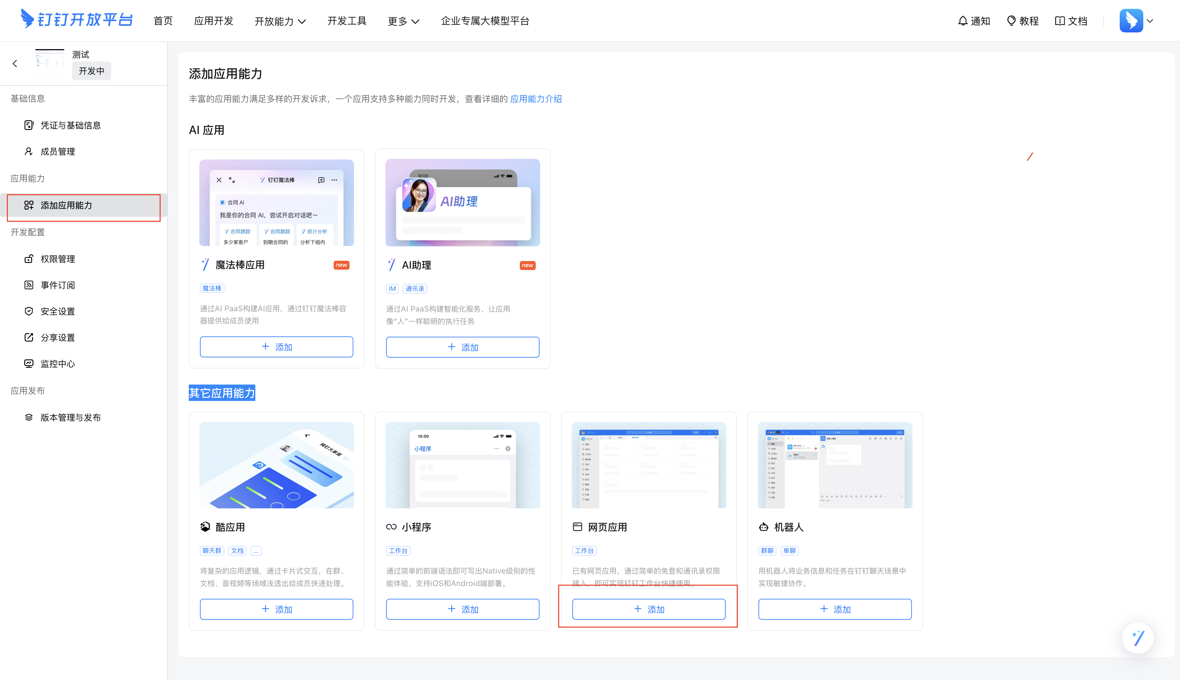Image resolution: width=1180 pixels, height=680 pixels.
Task: Click the 版本管理与发布 layers icon
Action: tap(29, 417)
